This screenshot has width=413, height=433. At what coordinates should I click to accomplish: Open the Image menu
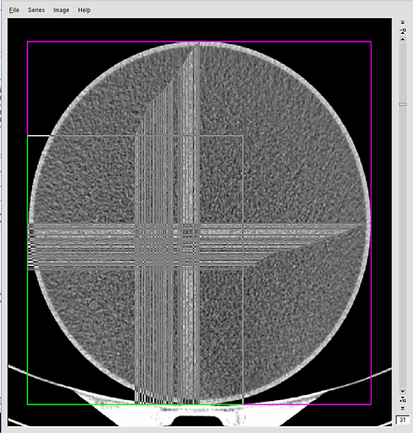click(x=61, y=10)
